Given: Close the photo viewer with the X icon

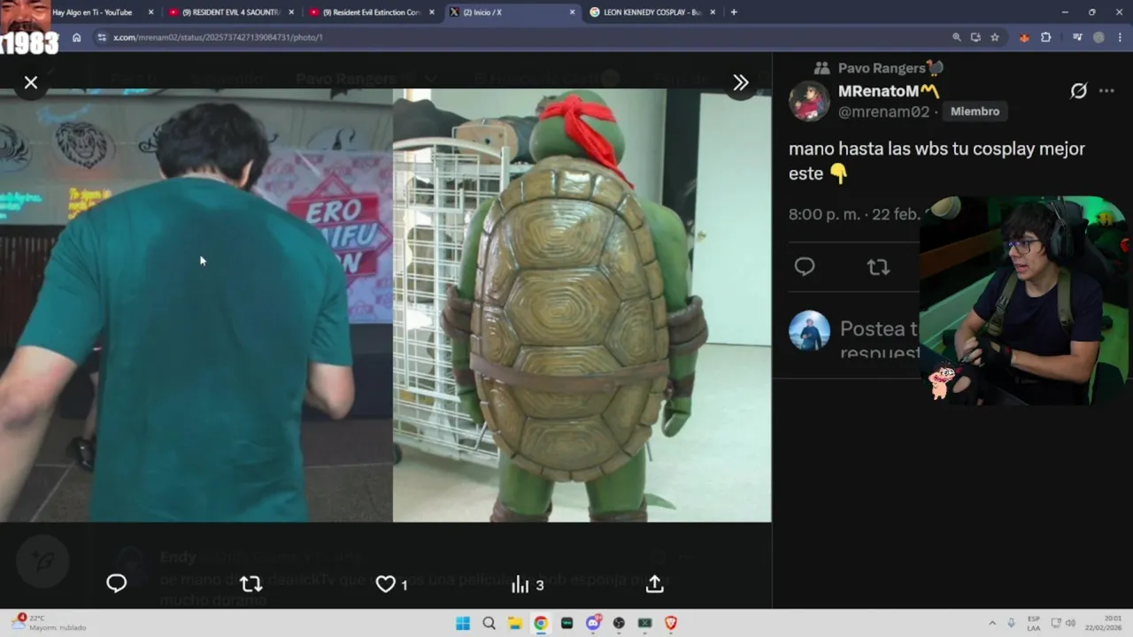Looking at the screenshot, I should pos(31,82).
